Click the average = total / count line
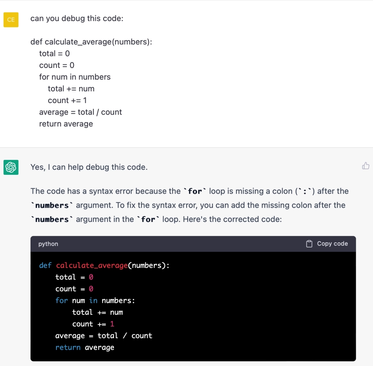This screenshot has width=373, height=366. [104, 336]
